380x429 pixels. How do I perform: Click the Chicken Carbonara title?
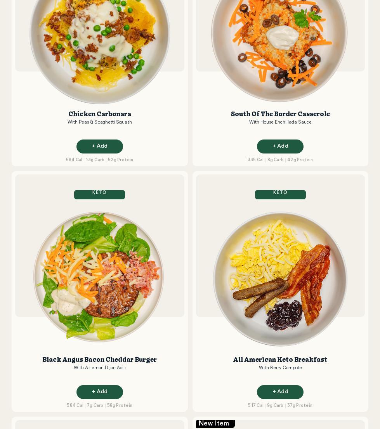point(99,114)
